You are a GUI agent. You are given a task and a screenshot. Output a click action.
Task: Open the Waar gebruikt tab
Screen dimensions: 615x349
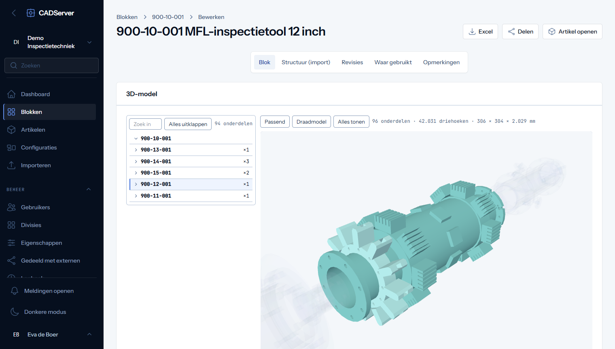point(393,62)
